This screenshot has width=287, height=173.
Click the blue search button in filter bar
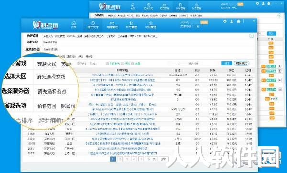(x=227, y=63)
